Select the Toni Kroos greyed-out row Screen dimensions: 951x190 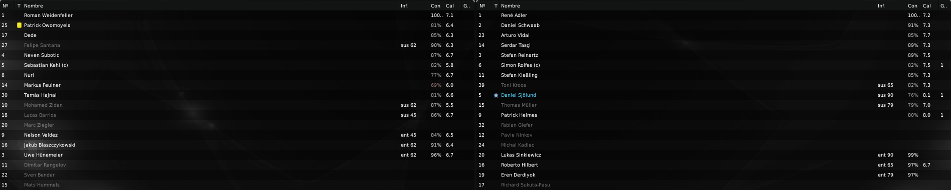pos(714,85)
